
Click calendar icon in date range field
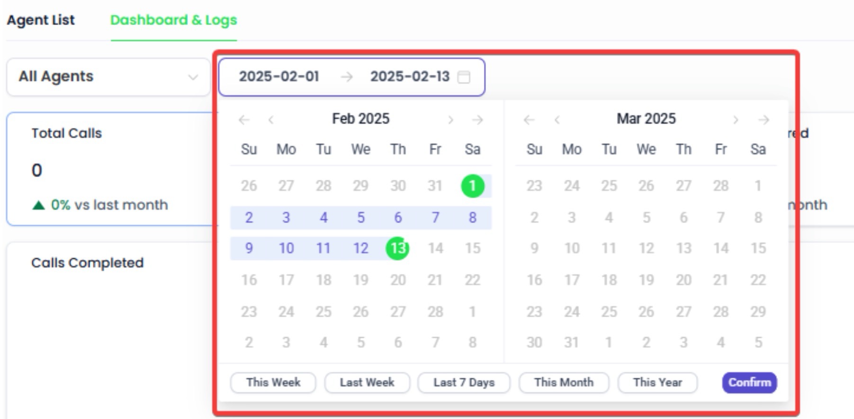[x=464, y=77]
